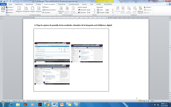This screenshot has width=171, height=107.
Task: Switch to the Correspondencia tab
Action: click(74, 4)
